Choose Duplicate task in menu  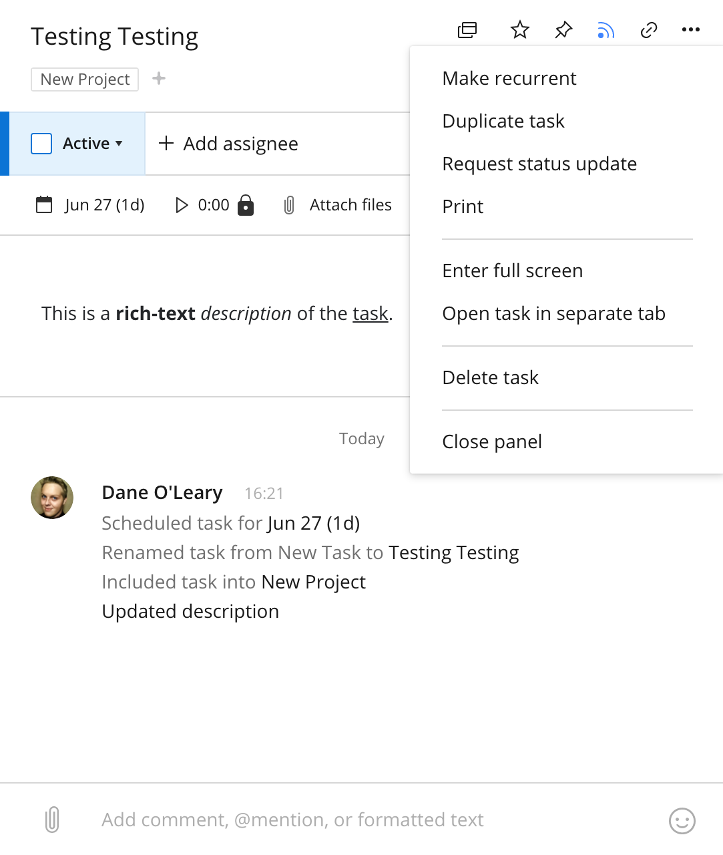tap(503, 121)
